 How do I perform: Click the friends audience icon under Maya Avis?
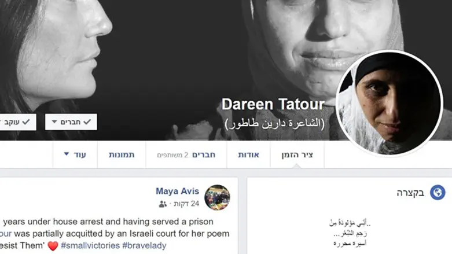(x=163, y=204)
